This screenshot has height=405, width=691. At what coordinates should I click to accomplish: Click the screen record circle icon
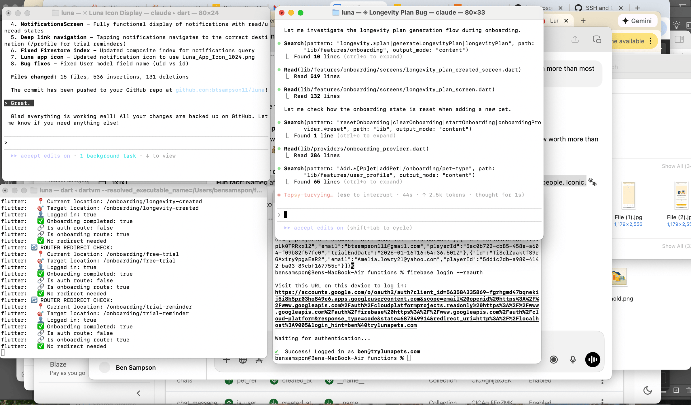[553, 360]
